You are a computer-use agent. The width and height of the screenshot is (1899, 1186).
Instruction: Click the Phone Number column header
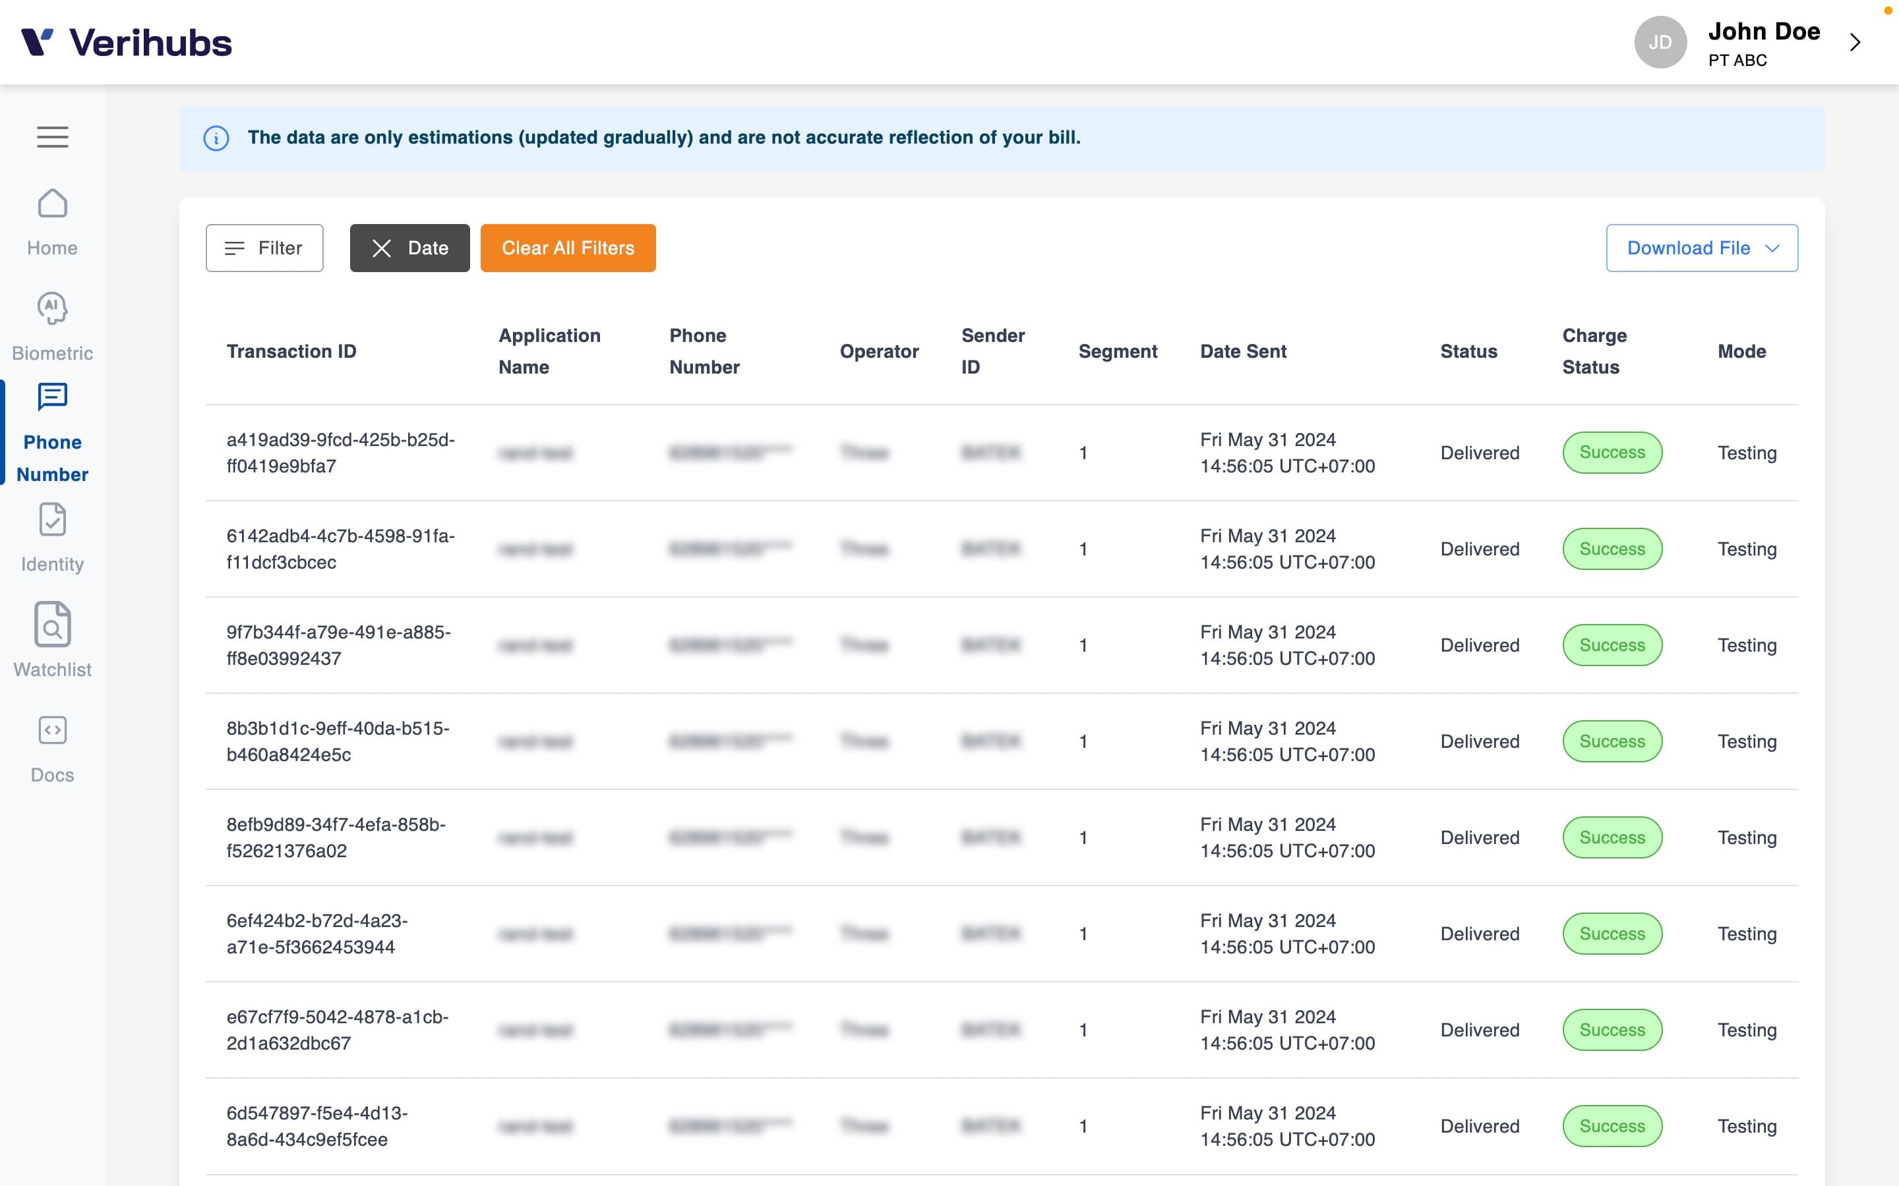tap(705, 351)
